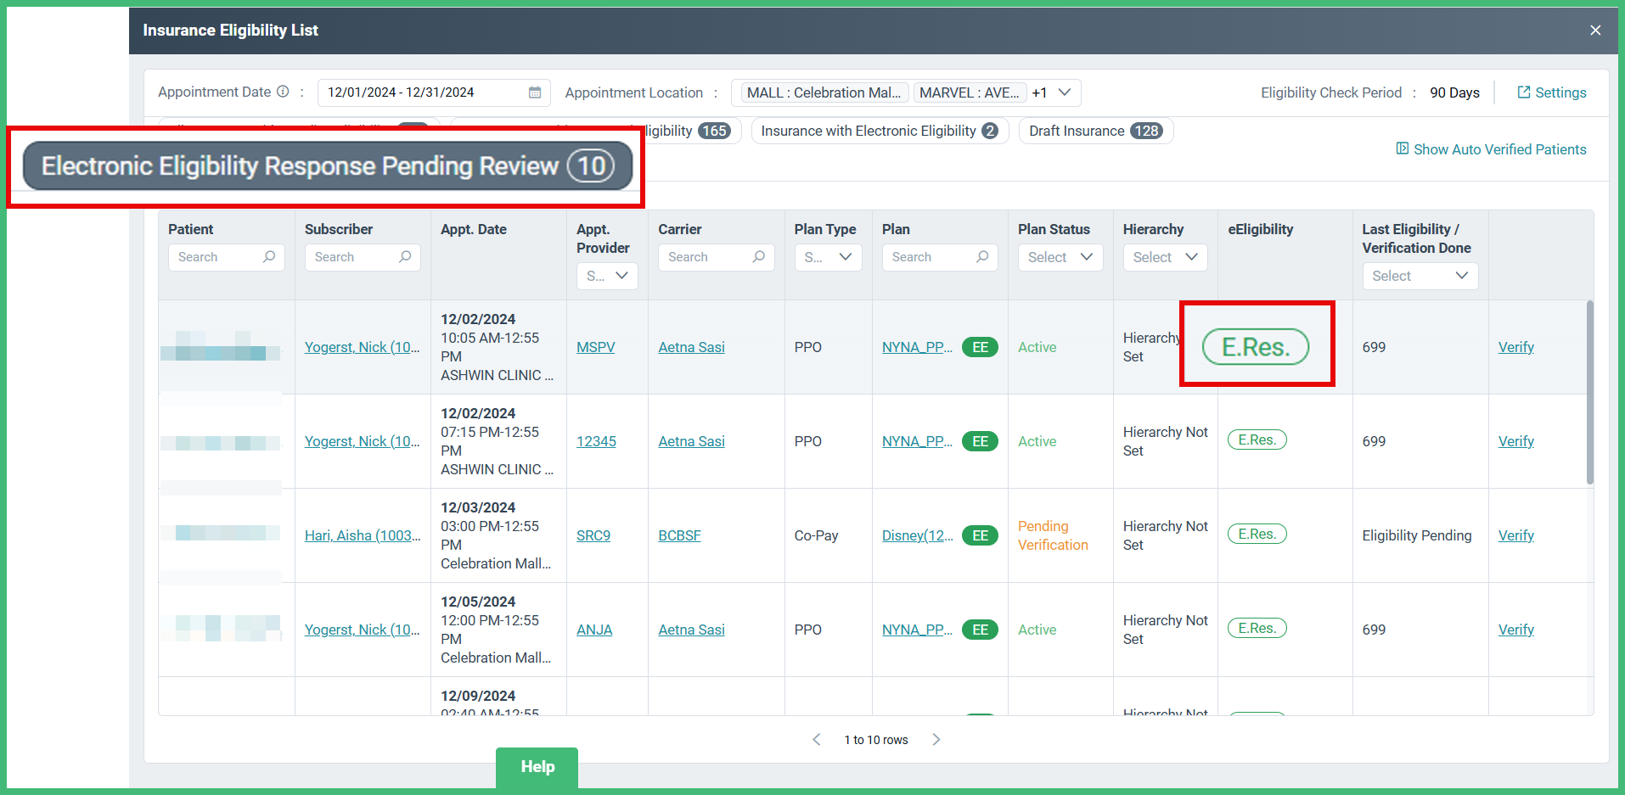The height and width of the screenshot is (795, 1625).
Task: Click Show Auto Verified Patients link
Action: [x=1498, y=149]
